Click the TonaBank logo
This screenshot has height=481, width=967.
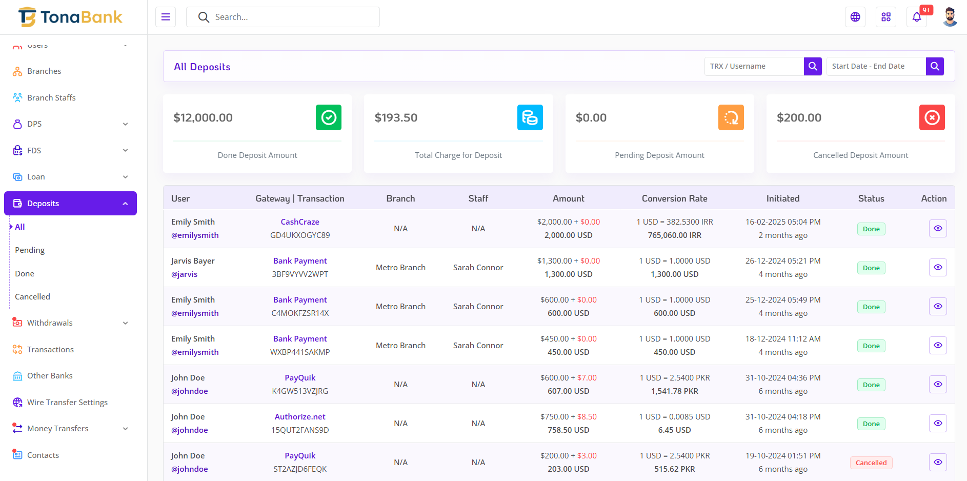point(71,17)
